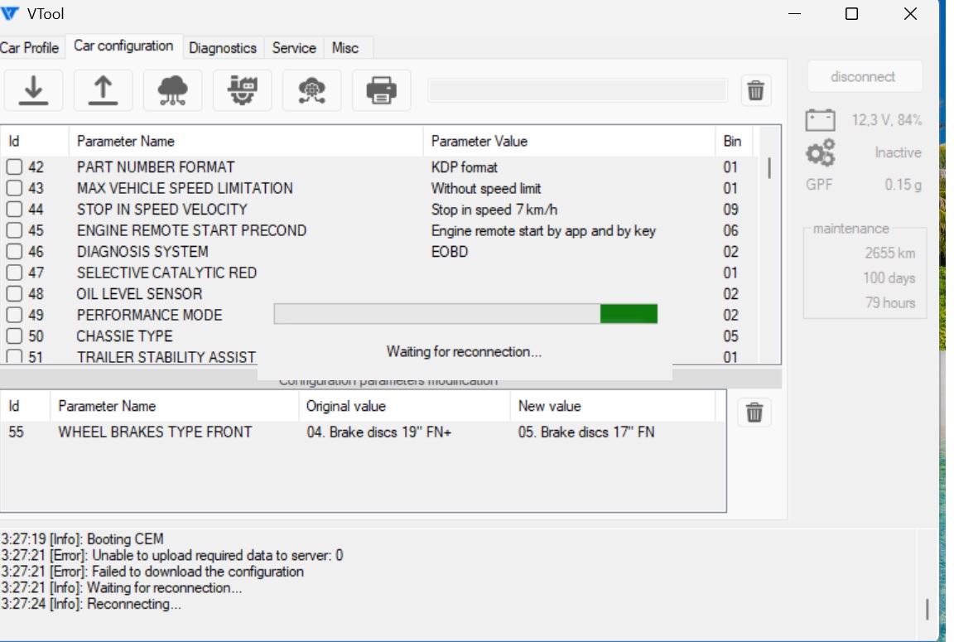
Task: Click the battery voltage icon
Action: click(820, 120)
